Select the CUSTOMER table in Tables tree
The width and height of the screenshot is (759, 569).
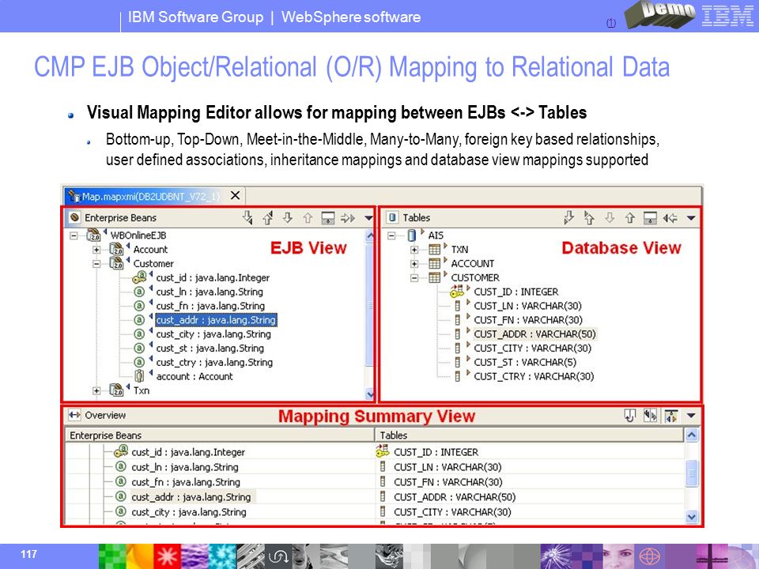(475, 277)
